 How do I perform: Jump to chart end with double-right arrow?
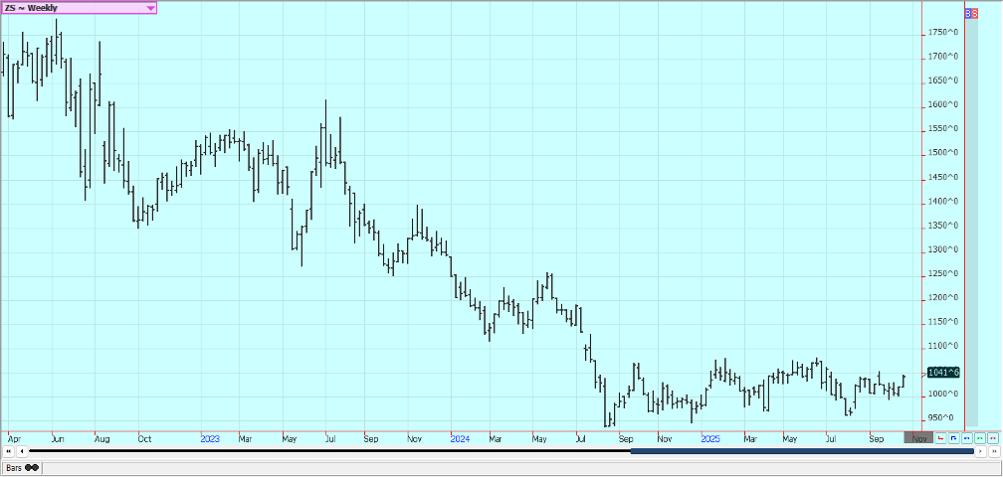993,451
